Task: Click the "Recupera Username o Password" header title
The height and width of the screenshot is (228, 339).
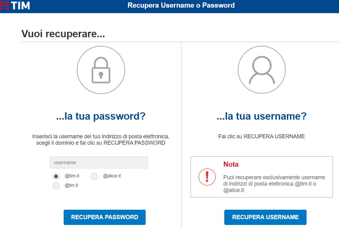Action: (x=181, y=5)
